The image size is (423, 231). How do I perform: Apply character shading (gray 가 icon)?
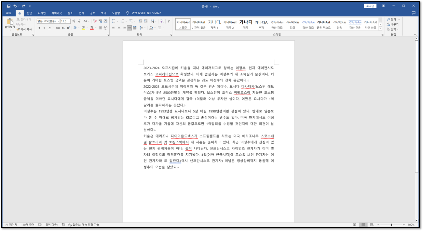click(x=100, y=28)
